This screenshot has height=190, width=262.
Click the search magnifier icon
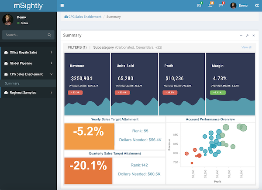49,35
